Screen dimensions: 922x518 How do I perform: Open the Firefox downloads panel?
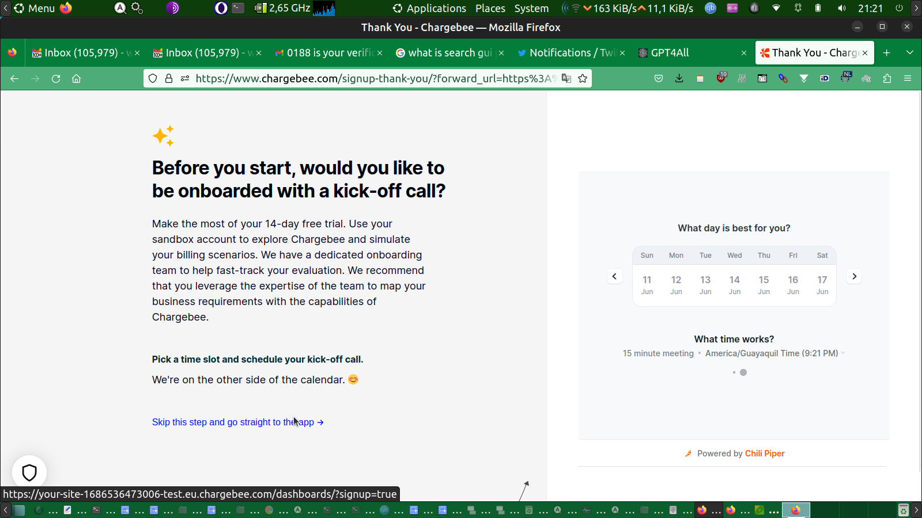679,79
